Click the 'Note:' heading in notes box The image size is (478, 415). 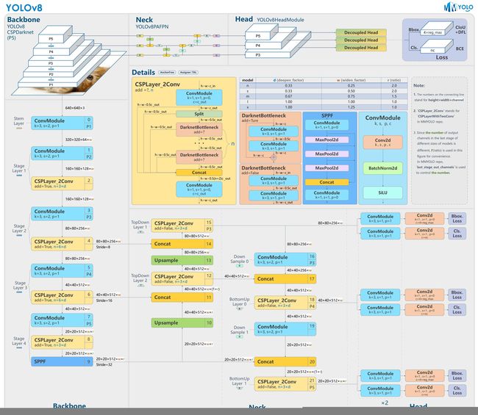coord(419,85)
